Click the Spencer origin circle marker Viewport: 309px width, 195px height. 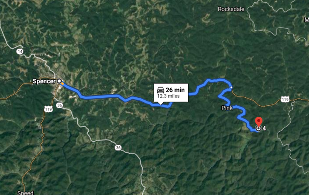point(59,81)
